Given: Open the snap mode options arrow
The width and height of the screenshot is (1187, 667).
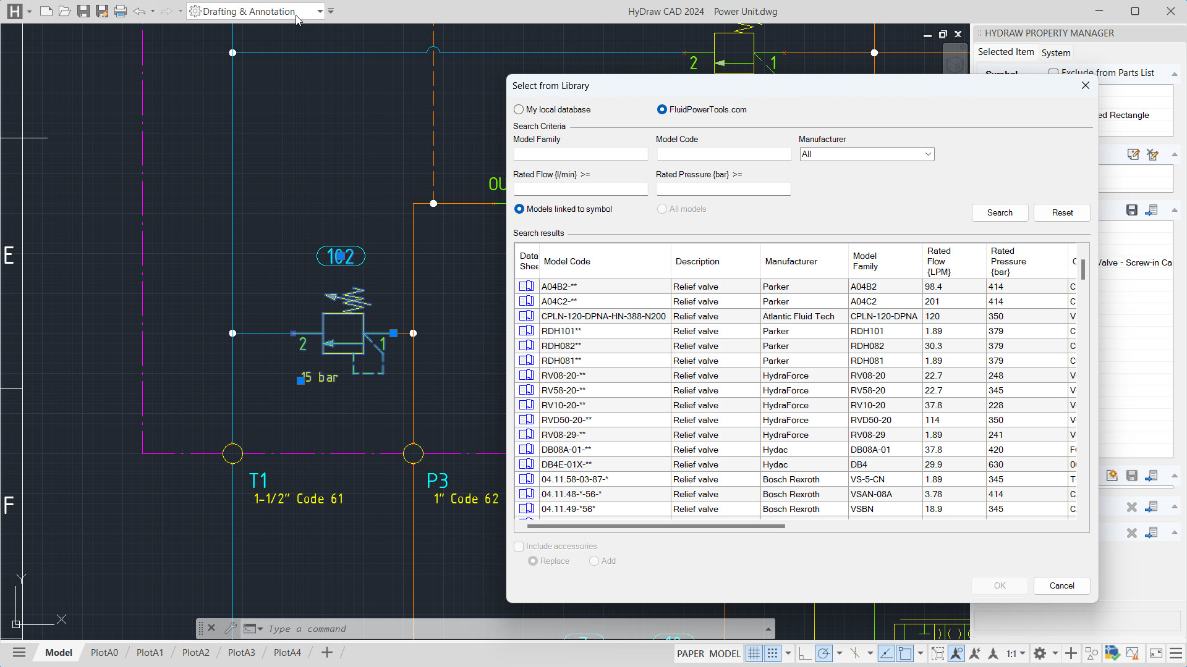Looking at the screenshot, I should [x=788, y=653].
